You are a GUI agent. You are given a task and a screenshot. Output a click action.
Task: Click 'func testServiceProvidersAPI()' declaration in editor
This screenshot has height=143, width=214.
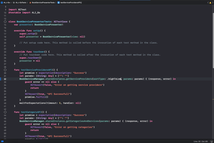[x=34, y=70]
